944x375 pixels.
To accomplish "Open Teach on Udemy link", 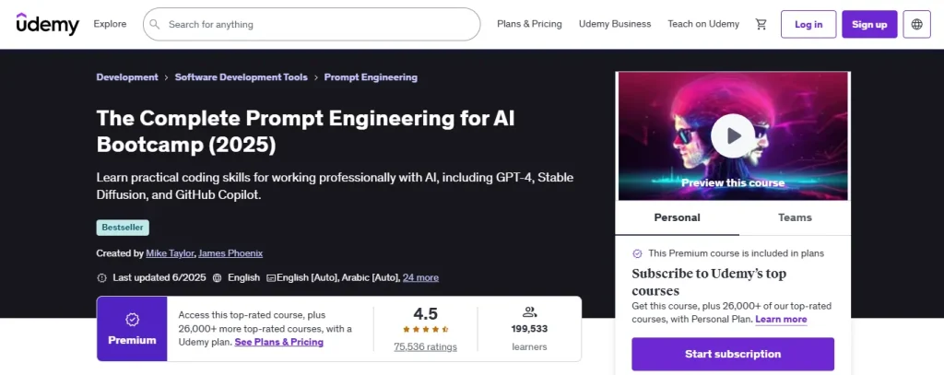I will click(703, 24).
